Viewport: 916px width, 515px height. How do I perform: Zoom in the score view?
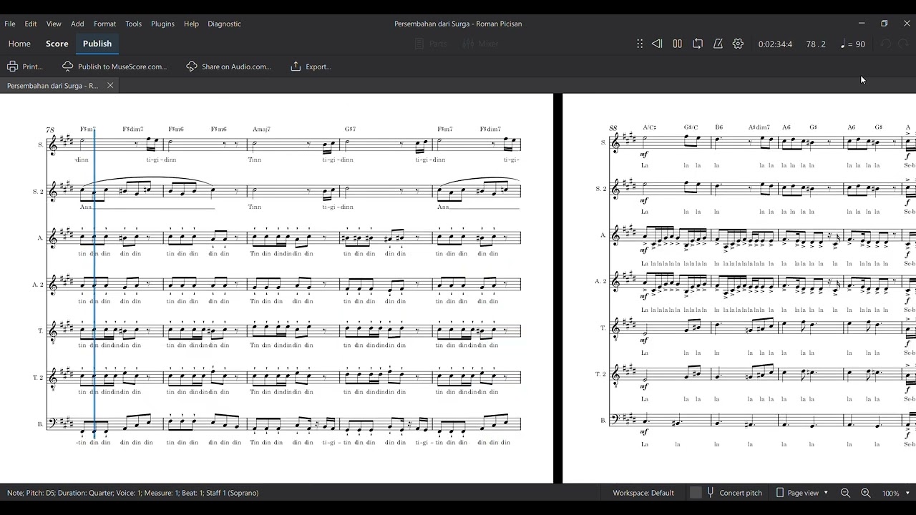click(x=865, y=493)
